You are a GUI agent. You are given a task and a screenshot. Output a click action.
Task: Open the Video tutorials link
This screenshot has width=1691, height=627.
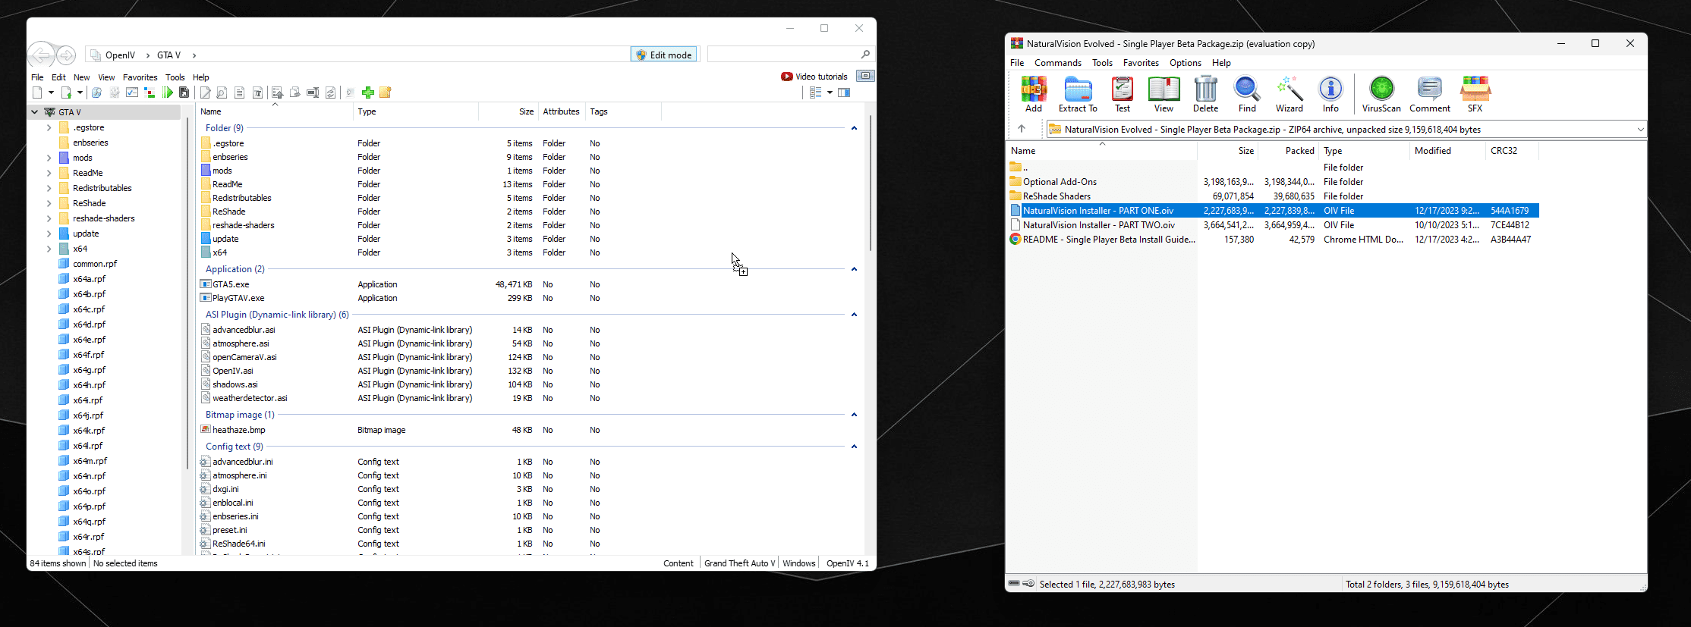pos(814,77)
